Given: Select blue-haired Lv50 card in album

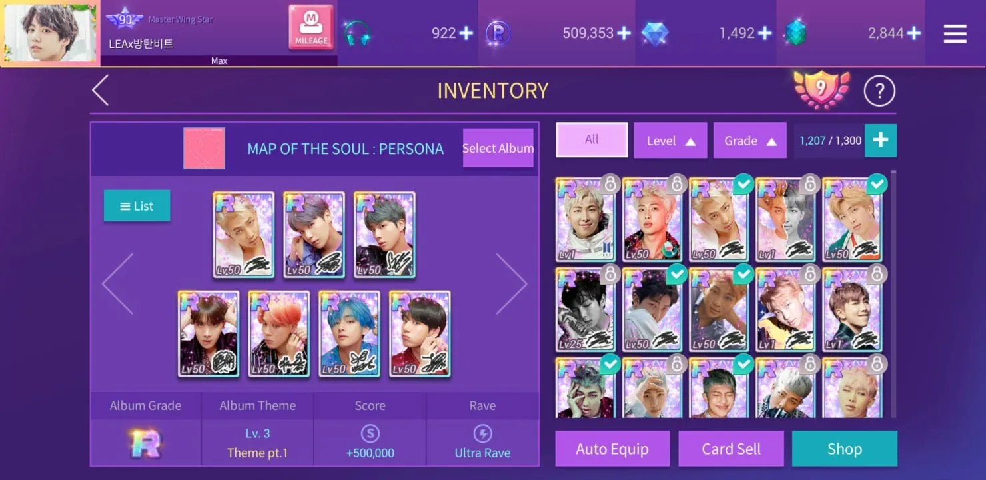Looking at the screenshot, I should click(349, 334).
